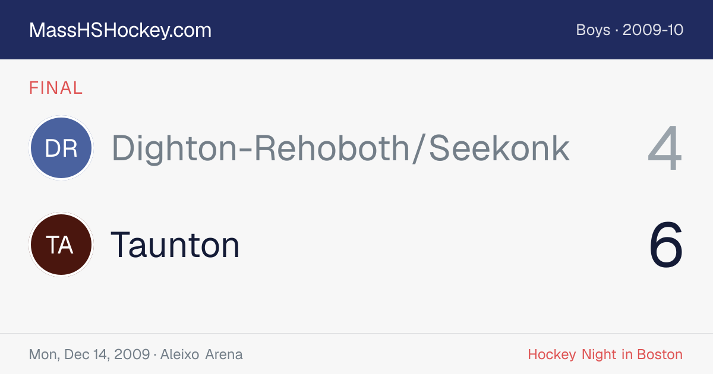
Task: Open the Aleixo Arena venue link
Action: pyautogui.click(x=201, y=355)
